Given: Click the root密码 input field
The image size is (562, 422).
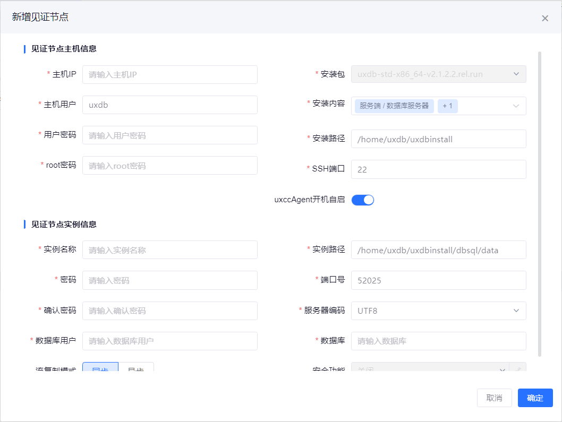Looking at the screenshot, I should (x=169, y=166).
